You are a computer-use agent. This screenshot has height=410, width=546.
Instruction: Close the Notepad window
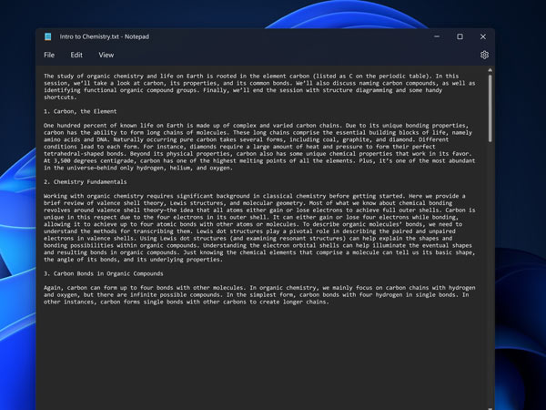[482, 36]
